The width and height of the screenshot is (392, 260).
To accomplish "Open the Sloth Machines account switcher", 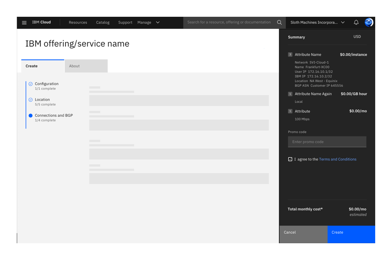I will click(317, 22).
